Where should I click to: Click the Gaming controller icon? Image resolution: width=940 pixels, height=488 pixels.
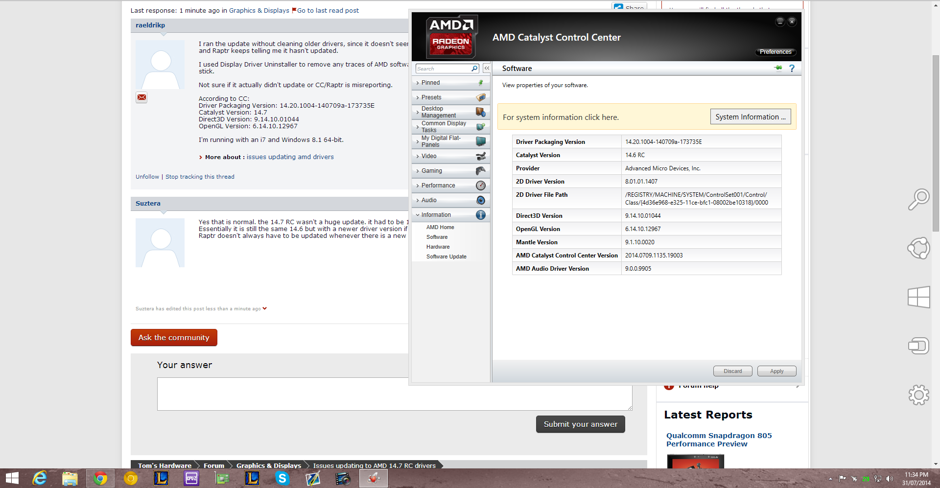(481, 171)
